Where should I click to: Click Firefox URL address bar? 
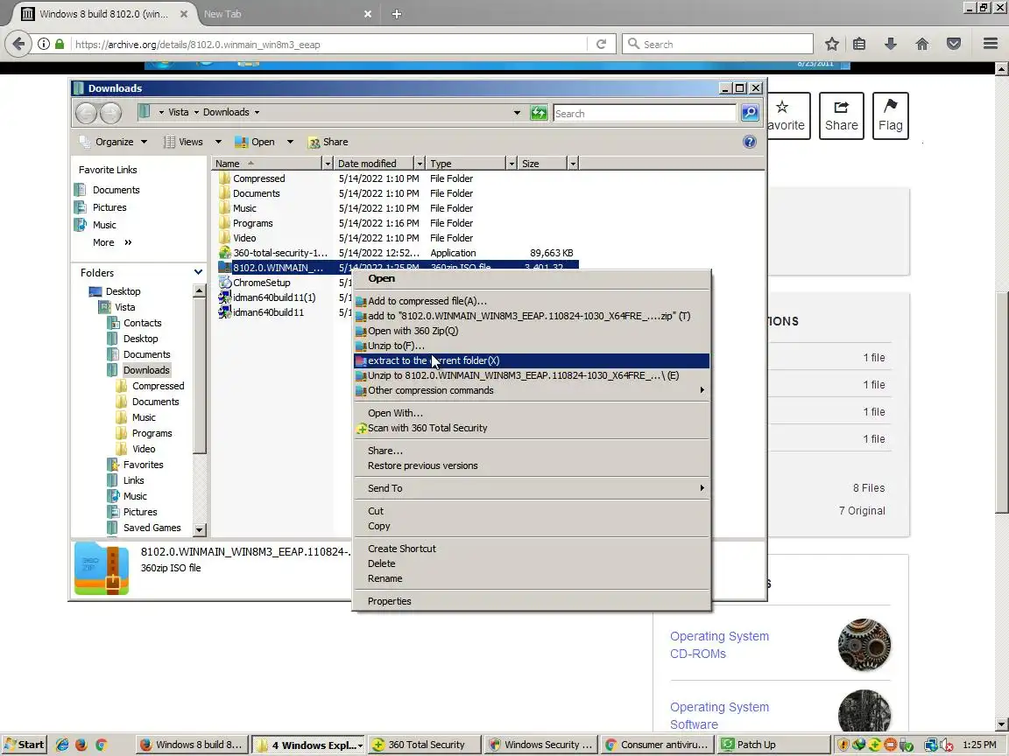click(328, 44)
